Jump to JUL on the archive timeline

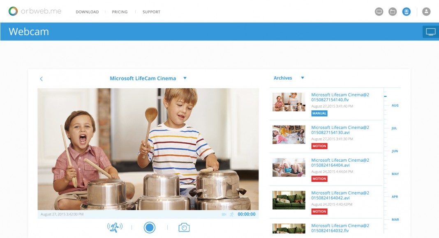tap(394, 128)
